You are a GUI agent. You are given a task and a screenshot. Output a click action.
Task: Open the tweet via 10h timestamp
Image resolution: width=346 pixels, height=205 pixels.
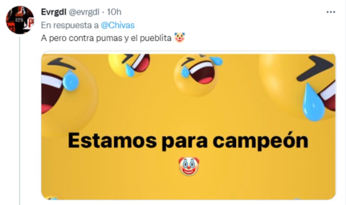(114, 12)
